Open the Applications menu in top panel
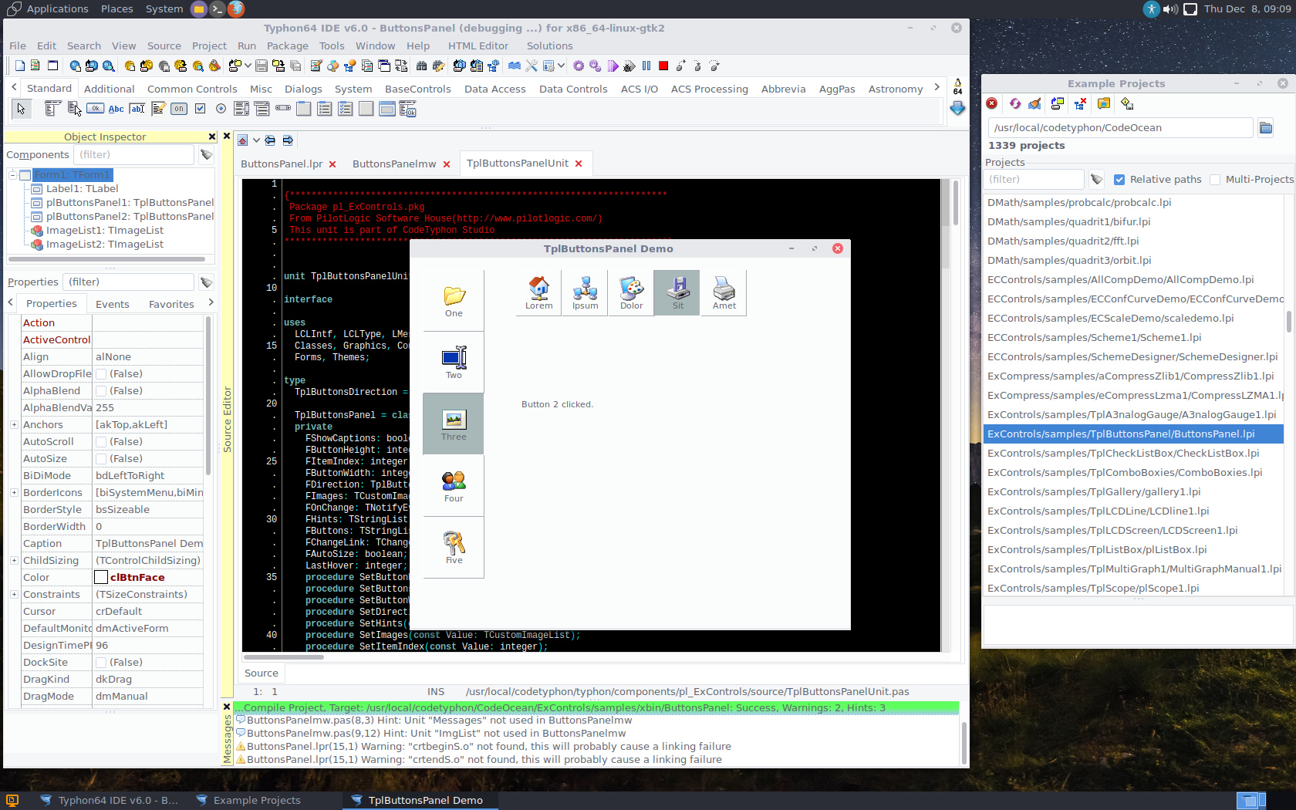The image size is (1296, 810). 57,9
